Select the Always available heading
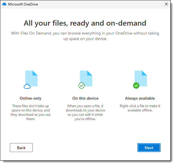Screen dimensions: 175x165 [140, 98]
